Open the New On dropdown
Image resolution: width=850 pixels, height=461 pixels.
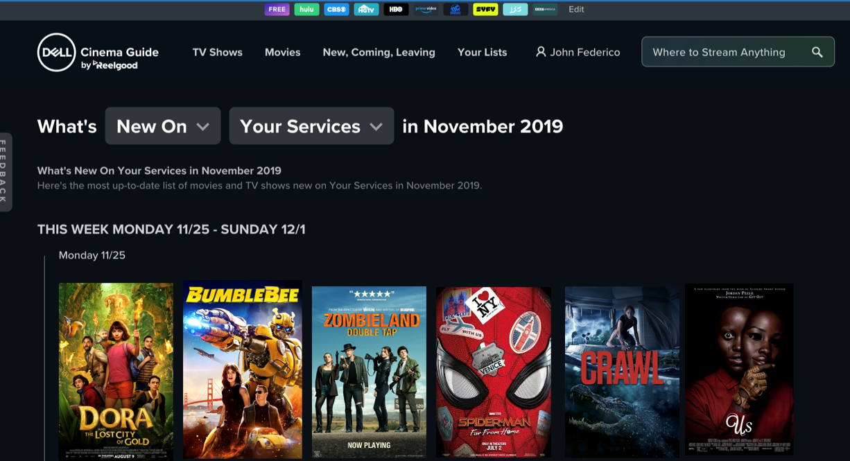[163, 126]
